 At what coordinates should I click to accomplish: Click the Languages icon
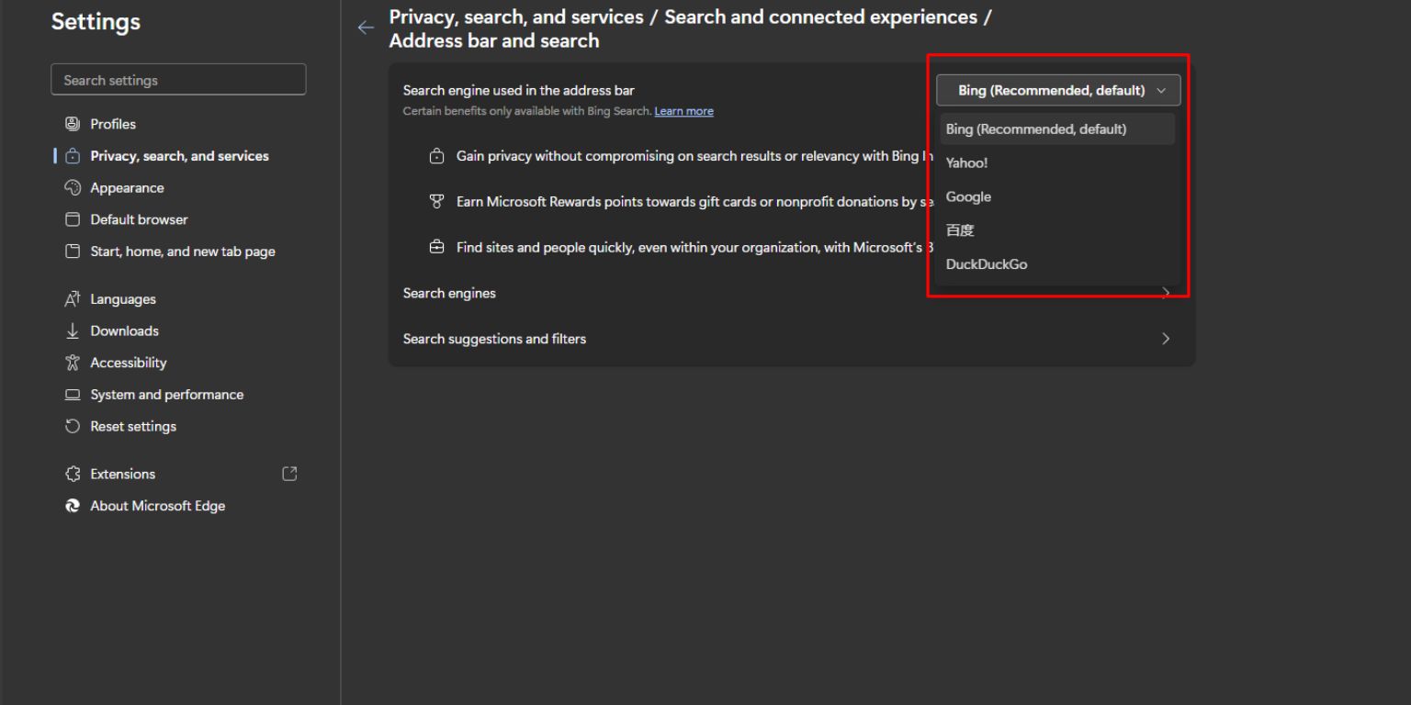[x=73, y=299]
